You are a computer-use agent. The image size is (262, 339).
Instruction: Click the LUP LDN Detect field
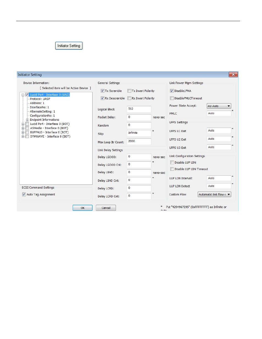tap(219, 186)
